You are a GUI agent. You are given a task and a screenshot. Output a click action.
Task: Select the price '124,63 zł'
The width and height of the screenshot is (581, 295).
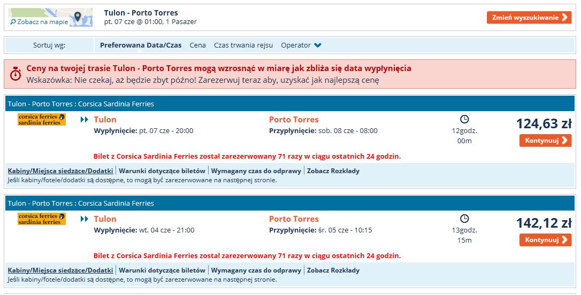544,123
